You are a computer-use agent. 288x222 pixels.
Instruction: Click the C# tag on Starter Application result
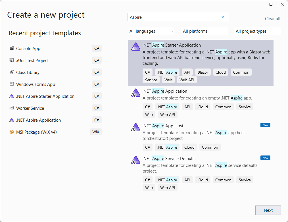[147, 72]
